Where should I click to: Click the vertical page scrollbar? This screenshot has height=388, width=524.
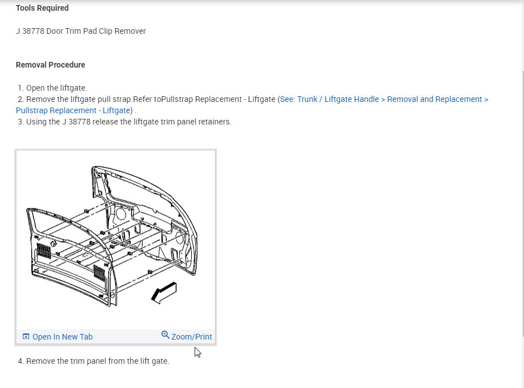point(522,203)
